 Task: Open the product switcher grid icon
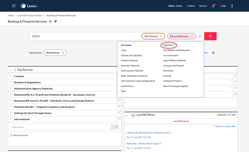click(x=14, y=6)
